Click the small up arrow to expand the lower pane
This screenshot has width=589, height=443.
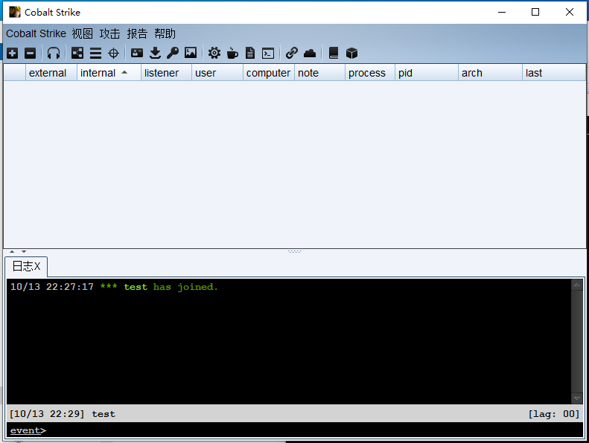point(11,251)
